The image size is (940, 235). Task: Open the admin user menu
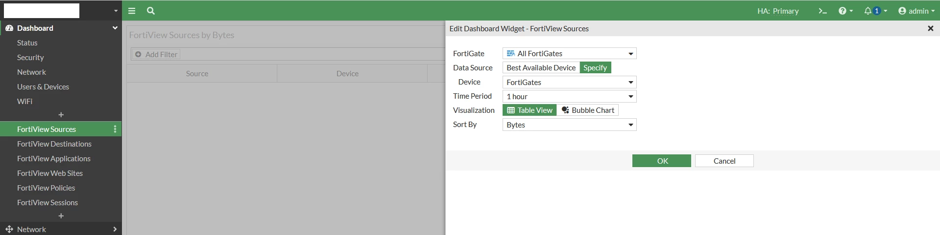(x=916, y=11)
